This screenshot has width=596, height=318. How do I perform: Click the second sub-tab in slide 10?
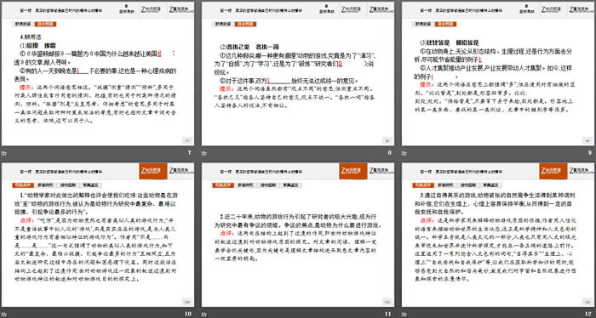coord(45,185)
